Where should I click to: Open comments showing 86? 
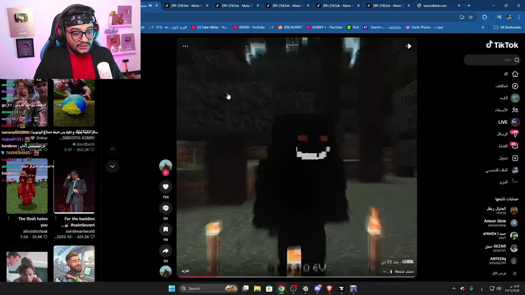[166, 208]
